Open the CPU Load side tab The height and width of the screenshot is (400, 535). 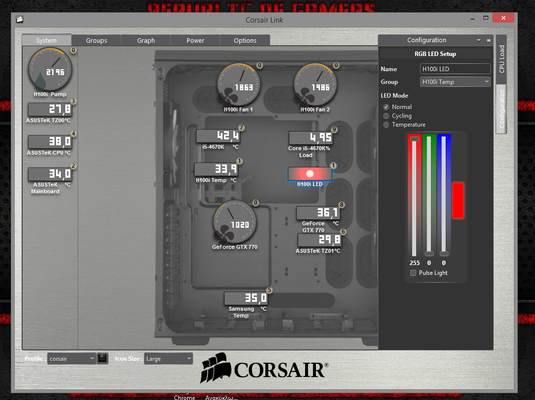point(502,59)
